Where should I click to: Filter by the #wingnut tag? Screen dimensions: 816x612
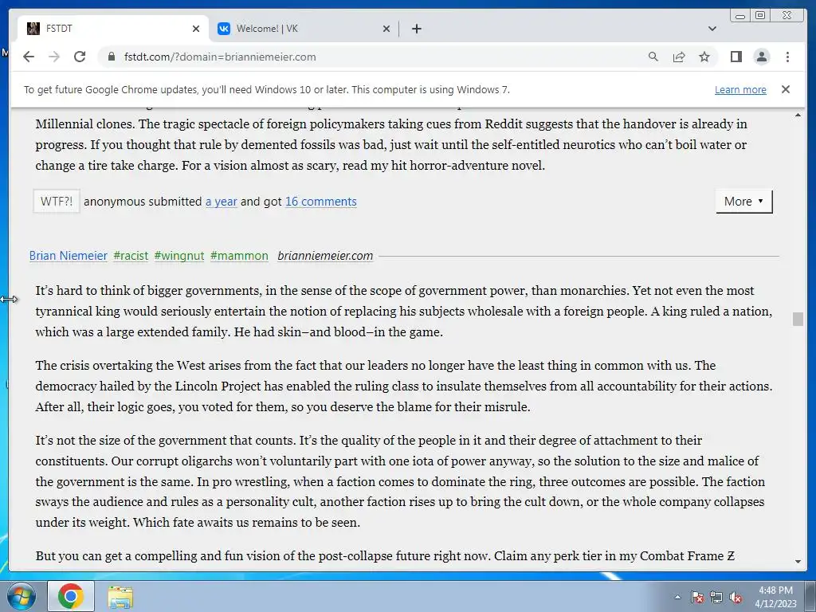point(179,256)
